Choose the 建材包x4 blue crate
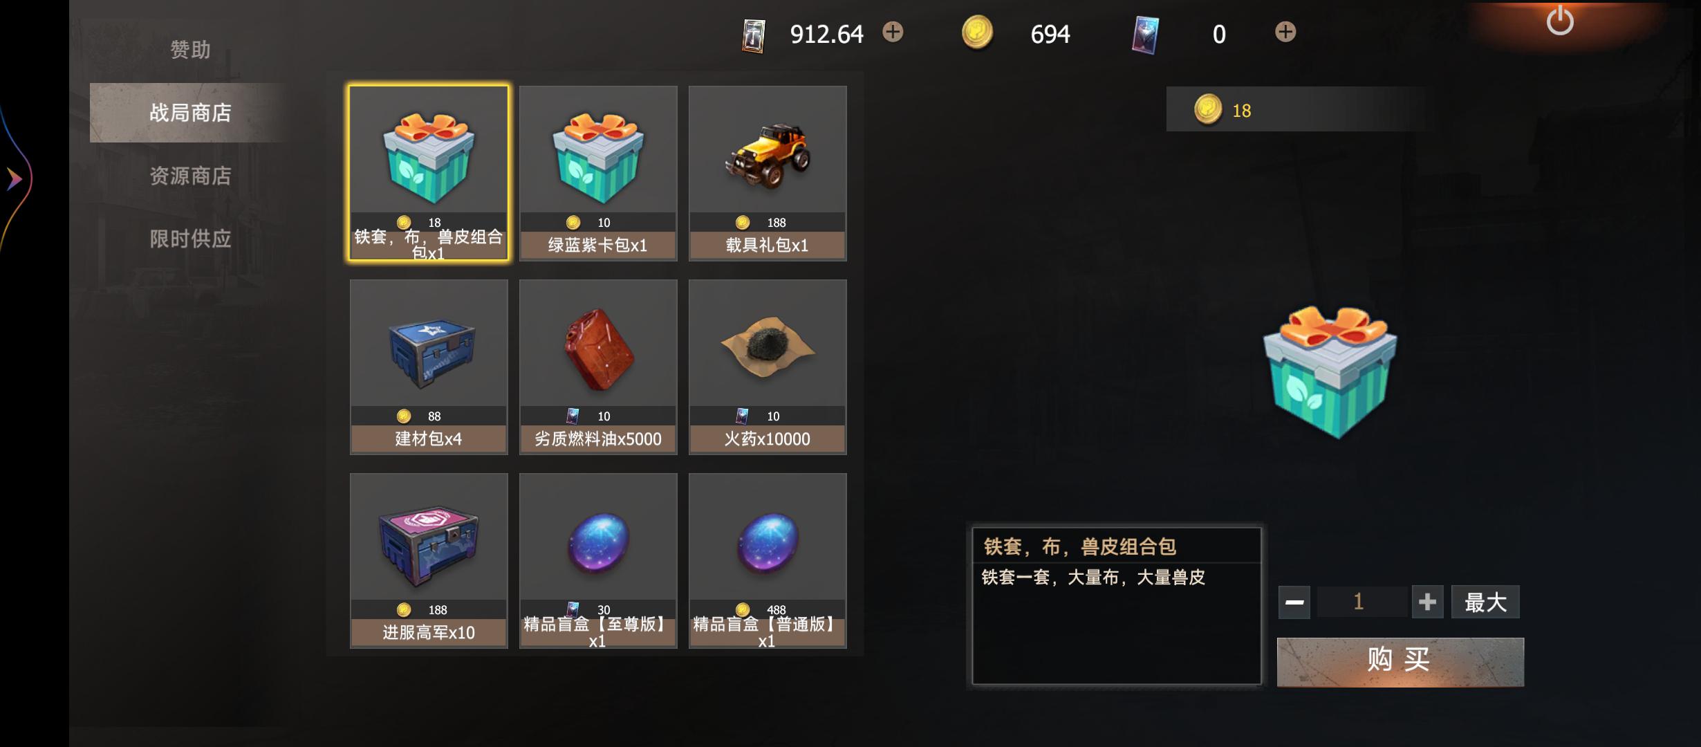 (429, 367)
